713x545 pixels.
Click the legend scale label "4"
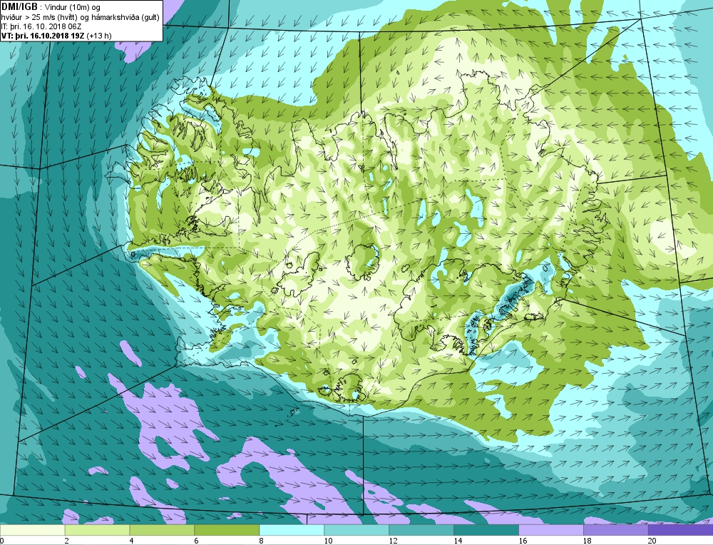pyautogui.click(x=132, y=541)
